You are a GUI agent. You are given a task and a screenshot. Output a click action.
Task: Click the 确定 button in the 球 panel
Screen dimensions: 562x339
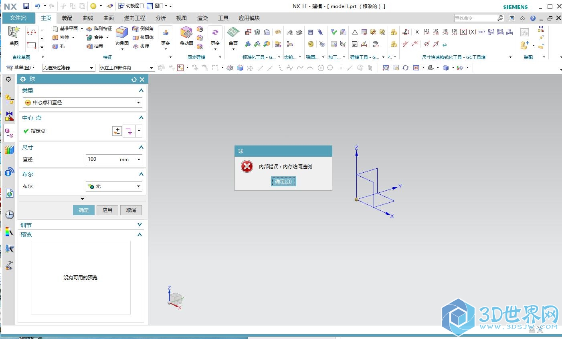[84, 210]
